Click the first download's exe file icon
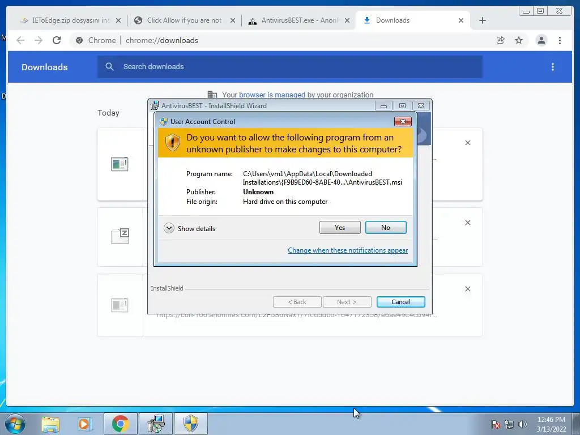The height and width of the screenshot is (435, 580). coord(120,164)
